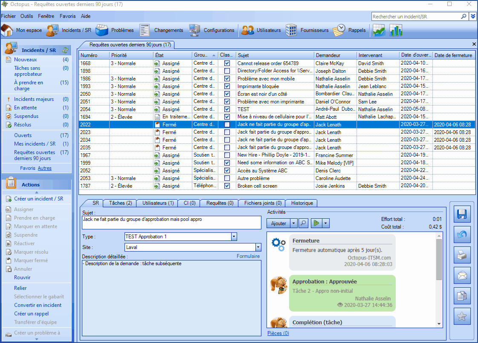Click the printer icon
478x343 pixels.
[x=462, y=255]
